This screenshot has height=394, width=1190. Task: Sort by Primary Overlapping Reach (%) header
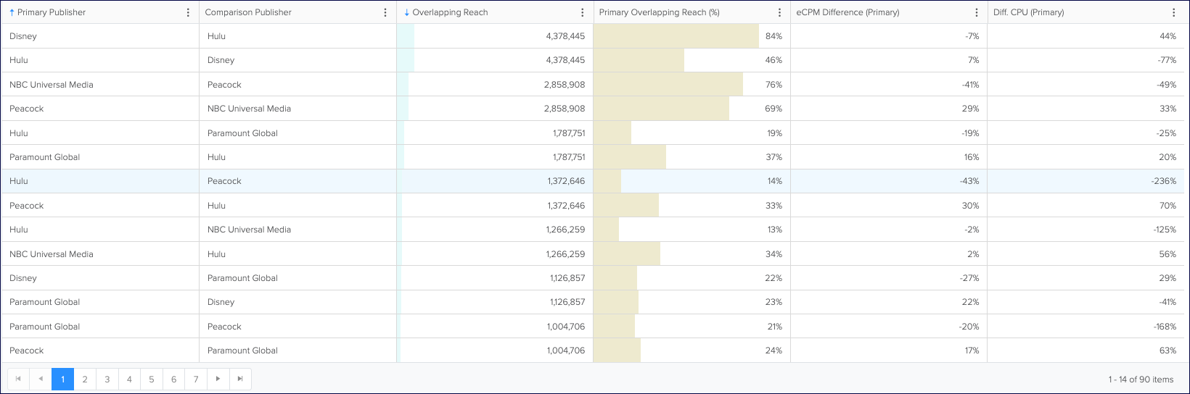tap(660, 12)
